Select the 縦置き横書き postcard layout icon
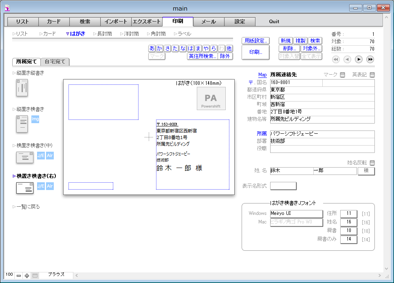The width and height of the screenshot is (394, 283). [22, 124]
